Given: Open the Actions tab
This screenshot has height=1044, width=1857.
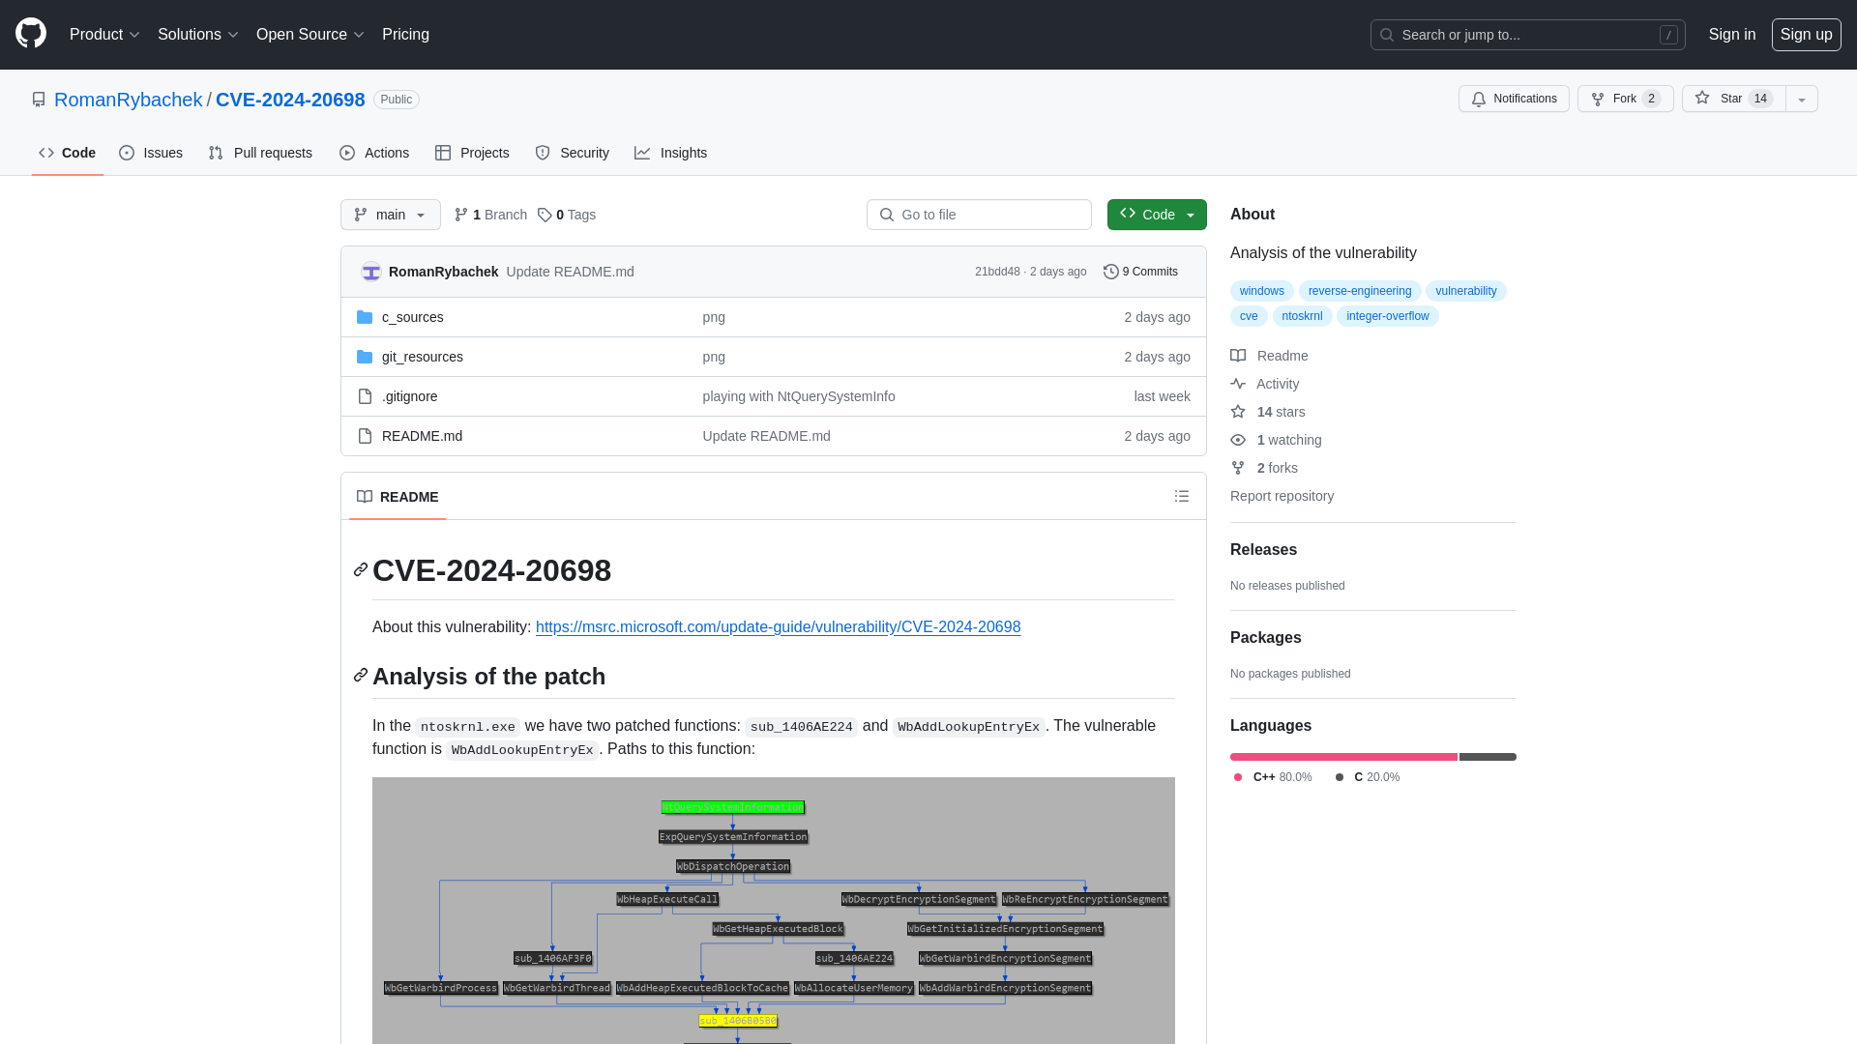Looking at the screenshot, I should pos(374,153).
